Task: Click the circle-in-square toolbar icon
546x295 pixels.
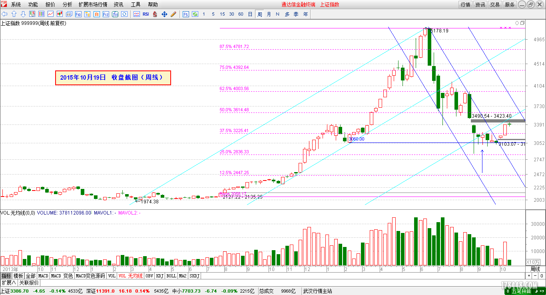Action: pyautogui.click(x=124, y=14)
